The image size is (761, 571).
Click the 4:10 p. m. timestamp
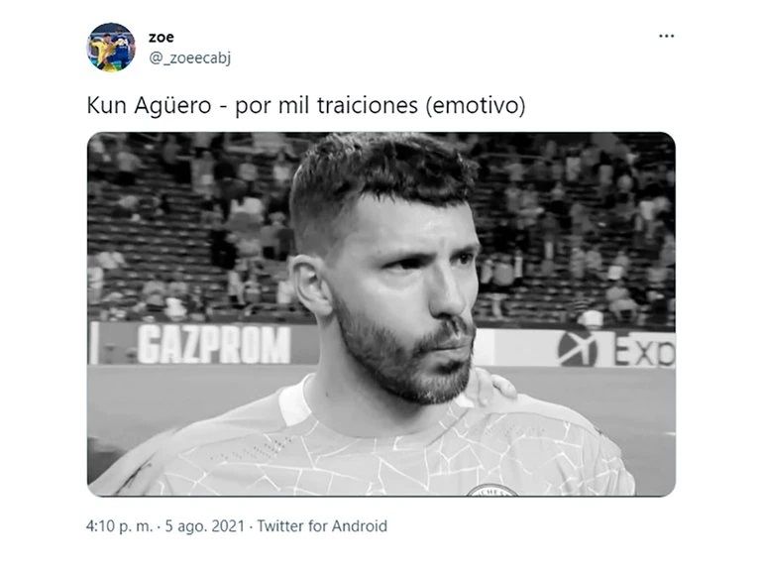(119, 526)
